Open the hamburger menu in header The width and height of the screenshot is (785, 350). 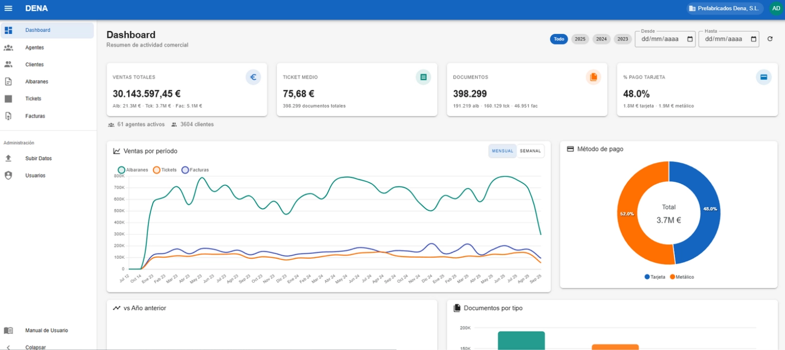tap(8, 8)
